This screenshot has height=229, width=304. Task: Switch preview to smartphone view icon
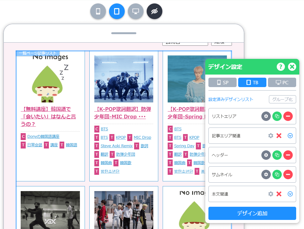coord(98,12)
